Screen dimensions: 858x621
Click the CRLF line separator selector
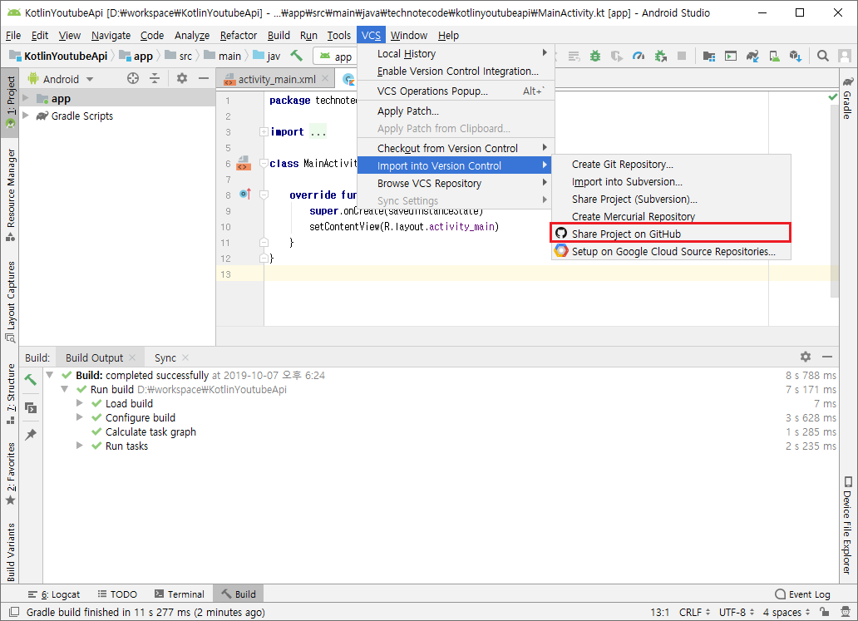[694, 612]
